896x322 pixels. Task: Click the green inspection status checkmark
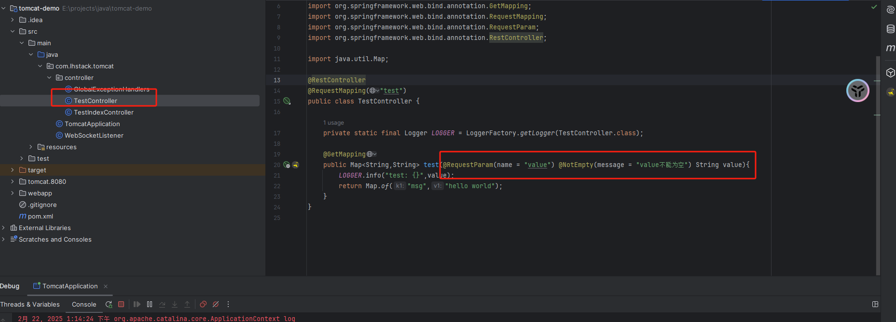point(874,7)
